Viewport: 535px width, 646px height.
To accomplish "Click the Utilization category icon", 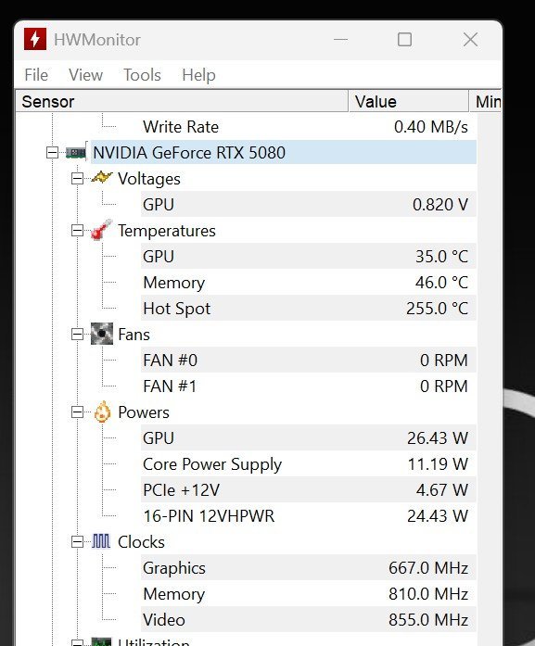I will [101, 642].
